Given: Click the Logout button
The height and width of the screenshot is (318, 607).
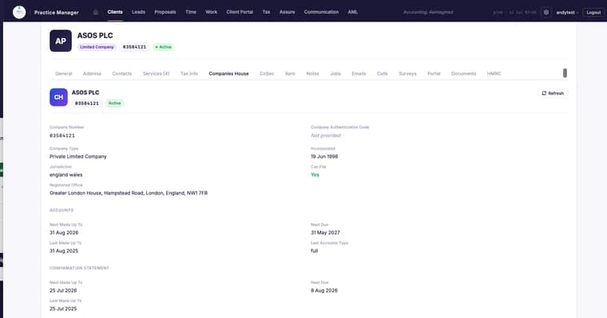Looking at the screenshot, I should point(593,13).
